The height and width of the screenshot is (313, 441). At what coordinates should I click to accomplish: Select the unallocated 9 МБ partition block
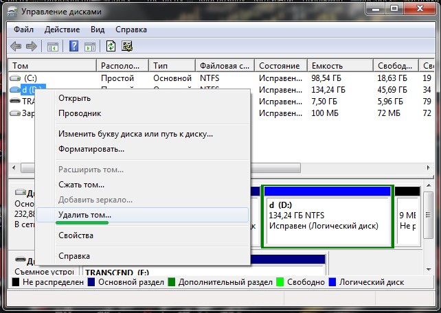407,216
